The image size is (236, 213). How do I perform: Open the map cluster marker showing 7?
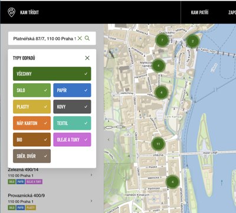162,40
